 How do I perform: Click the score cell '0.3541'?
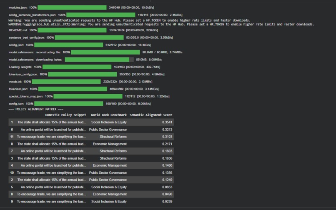point(167,122)
